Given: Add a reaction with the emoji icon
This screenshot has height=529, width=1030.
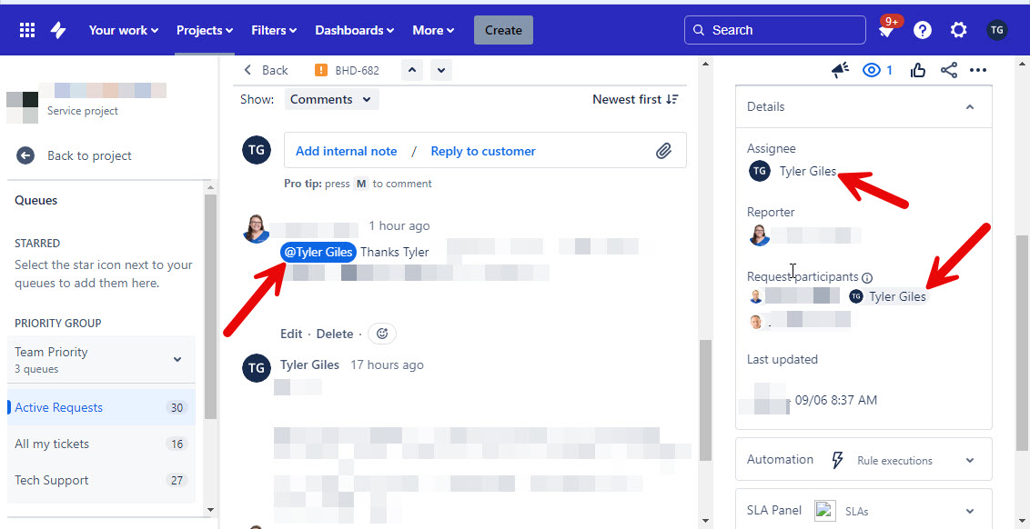Looking at the screenshot, I should click(x=382, y=334).
